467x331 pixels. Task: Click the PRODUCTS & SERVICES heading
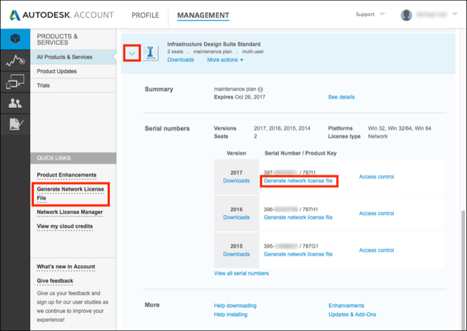tap(57, 39)
